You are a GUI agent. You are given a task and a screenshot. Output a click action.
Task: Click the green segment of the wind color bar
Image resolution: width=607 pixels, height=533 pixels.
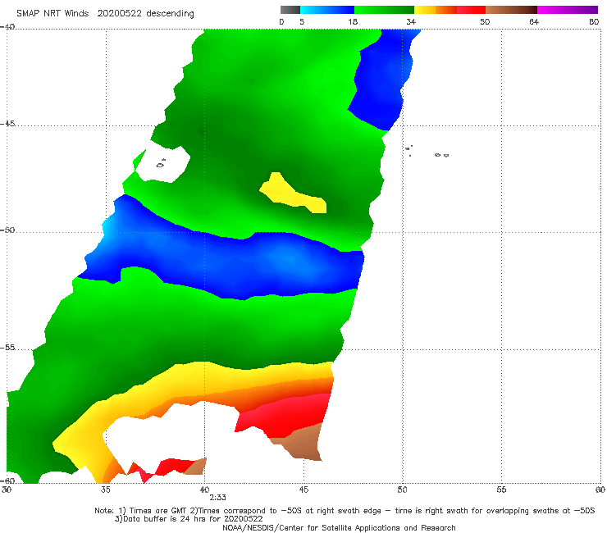(384, 10)
